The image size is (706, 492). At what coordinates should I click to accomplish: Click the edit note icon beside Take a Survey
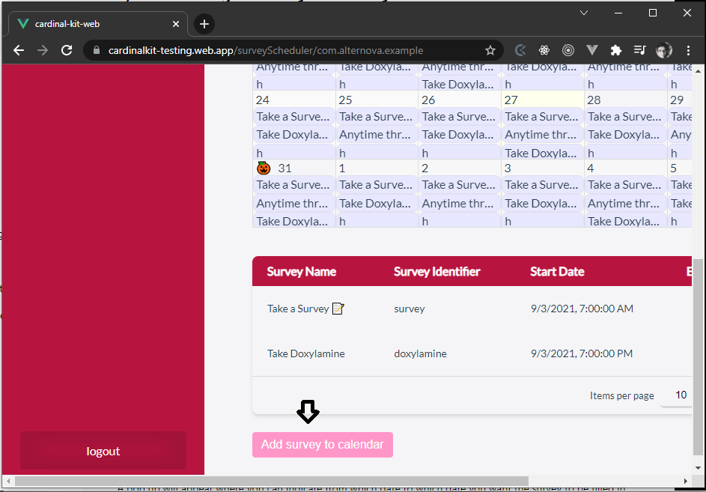pyautogui.click(x=338, y=309)
